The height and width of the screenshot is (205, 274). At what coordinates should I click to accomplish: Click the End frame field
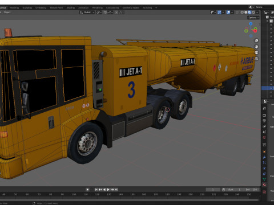[251, 190]
